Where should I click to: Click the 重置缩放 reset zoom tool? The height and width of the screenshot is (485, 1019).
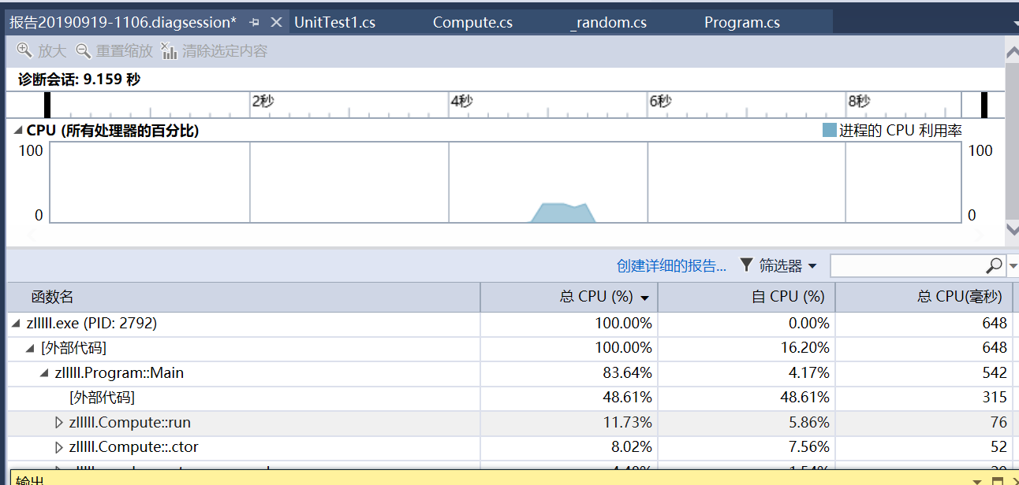click(x=114, y=51)
